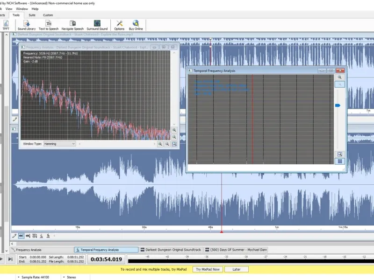Open the Navigate Speech tool
Image resolution: width=374 pixels, height=280 pixels.
[x=72, y=25]
